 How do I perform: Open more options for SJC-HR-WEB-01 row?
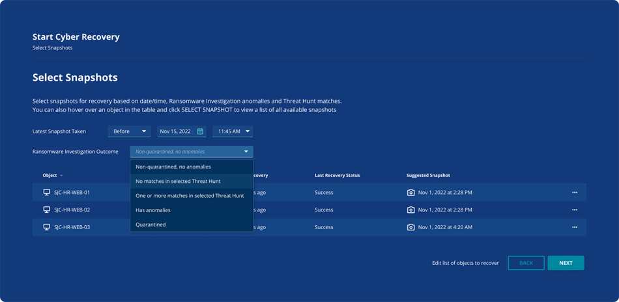click(x=575, y=193)
